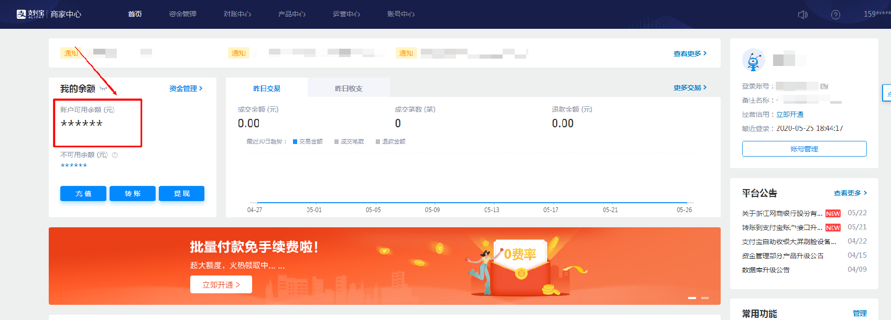This screenshot has height=320, width=891.
Task: Open 对账中心 in top navigation
Action: (237, 14)
